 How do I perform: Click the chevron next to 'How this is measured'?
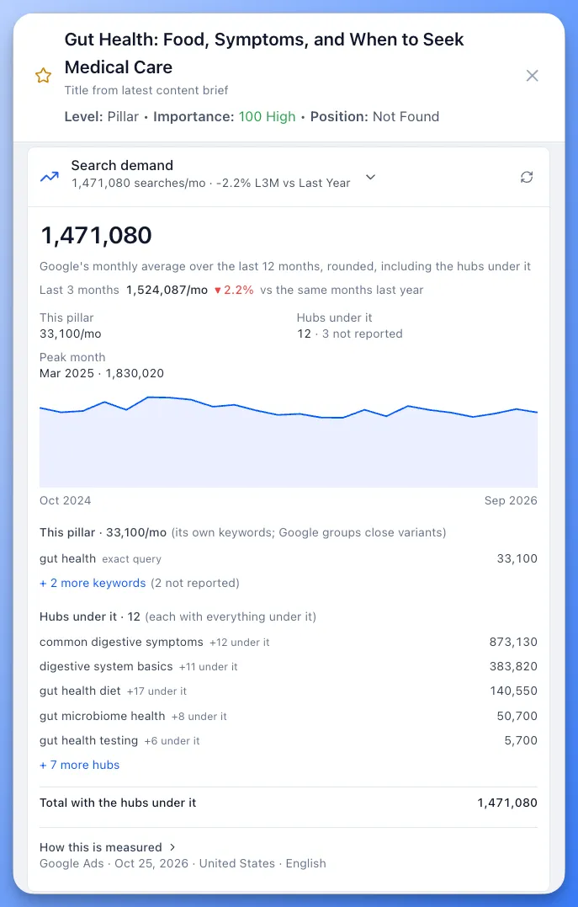point(172,847)
